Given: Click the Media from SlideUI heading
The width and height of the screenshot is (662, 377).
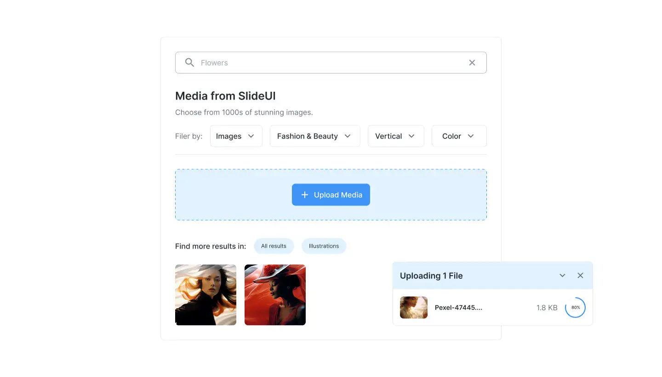Looking at the screenshot, I should pos(225,96).
